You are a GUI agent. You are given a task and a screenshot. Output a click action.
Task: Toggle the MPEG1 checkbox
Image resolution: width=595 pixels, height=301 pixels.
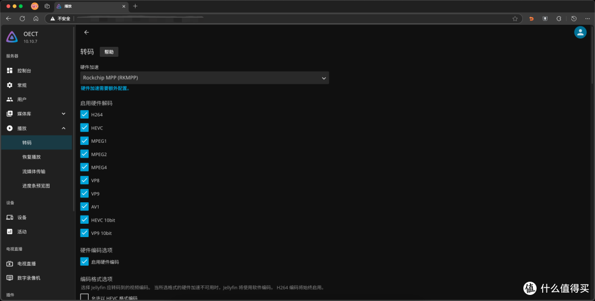pos(84,141)
